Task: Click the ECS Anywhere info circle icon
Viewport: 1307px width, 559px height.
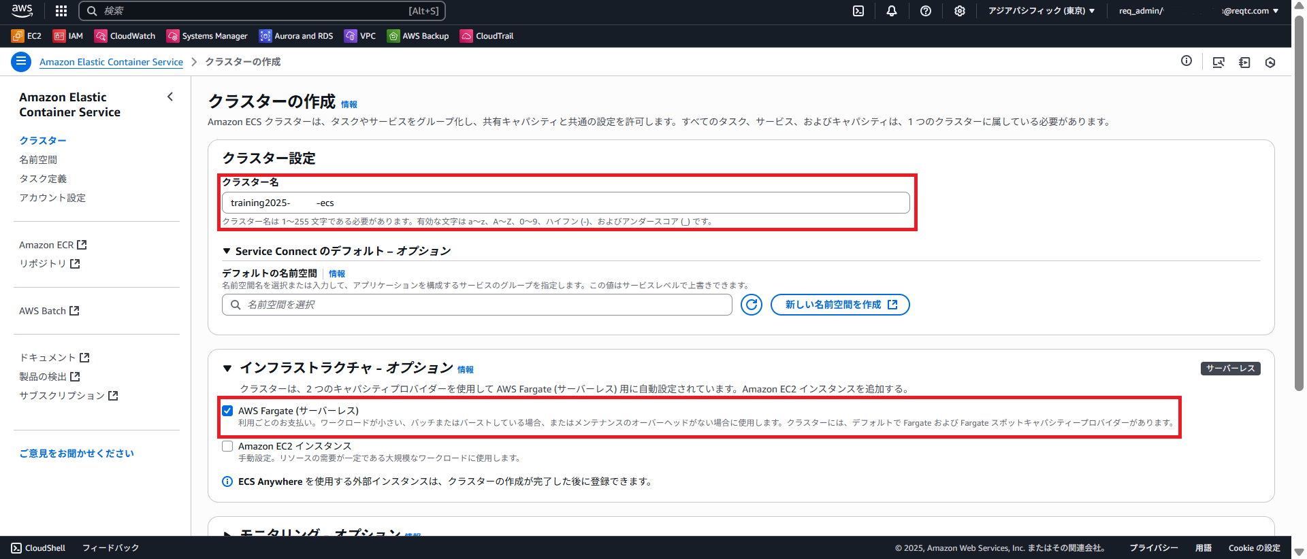Action: [227, 481]
